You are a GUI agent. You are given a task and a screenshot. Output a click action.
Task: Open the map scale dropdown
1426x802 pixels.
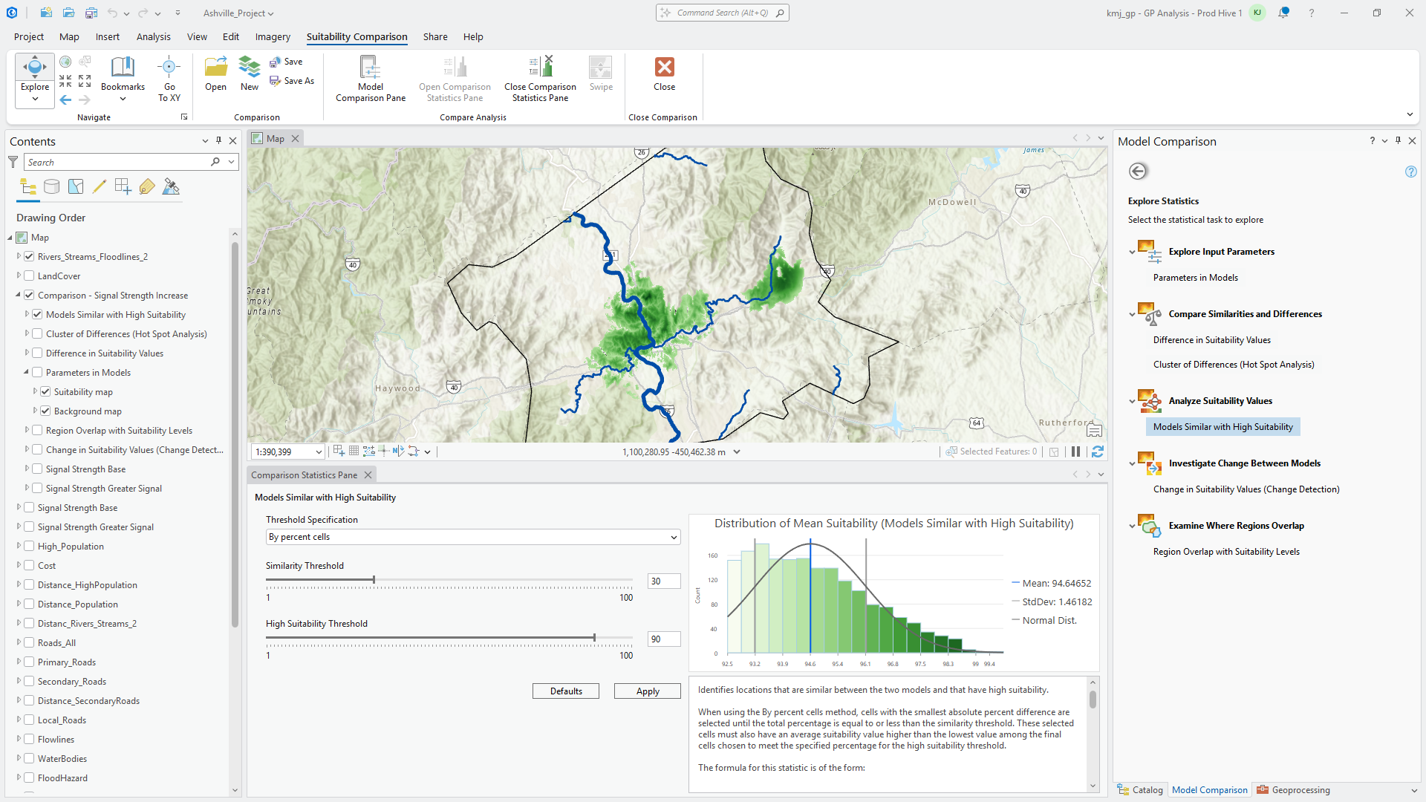pyautogui.click(x=319, y=452)
